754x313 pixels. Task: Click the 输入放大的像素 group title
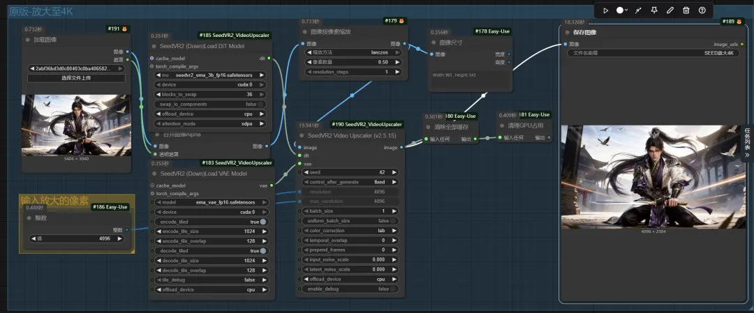coord(54,199)
